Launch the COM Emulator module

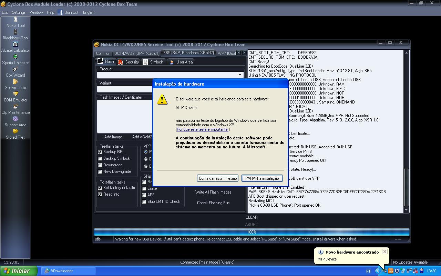click(16, 97)
